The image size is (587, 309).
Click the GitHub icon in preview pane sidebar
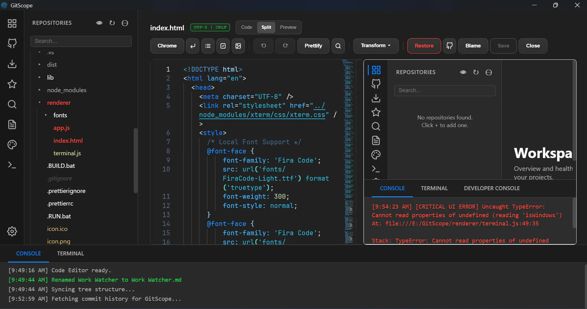coord(376,84)
